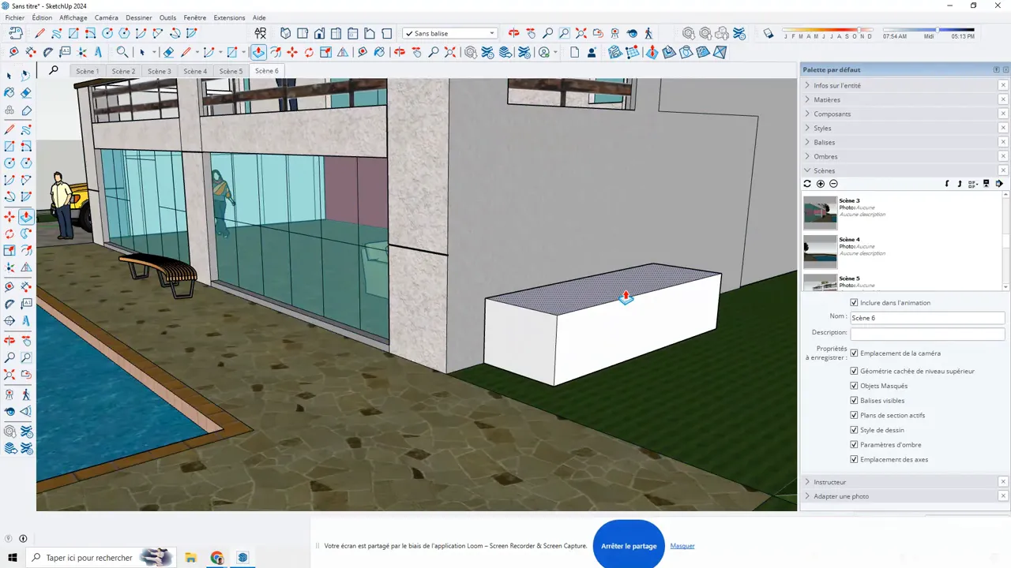Open the Sans balise dropdown
1011x568 pixels.
point(491,33)
